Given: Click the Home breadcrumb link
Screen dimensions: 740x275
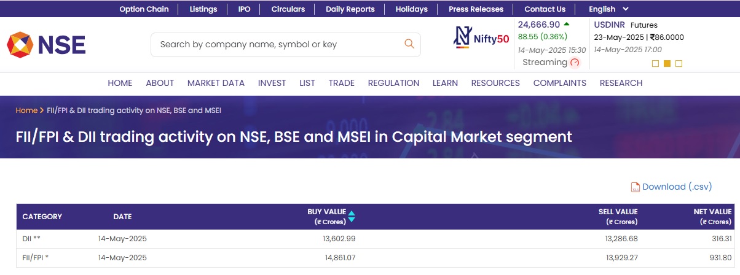Looking at the screenshot, I should tap(26, 110).
